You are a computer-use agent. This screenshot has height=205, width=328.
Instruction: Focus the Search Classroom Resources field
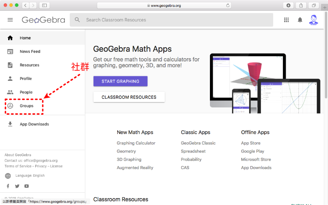[x=171, y=20]
